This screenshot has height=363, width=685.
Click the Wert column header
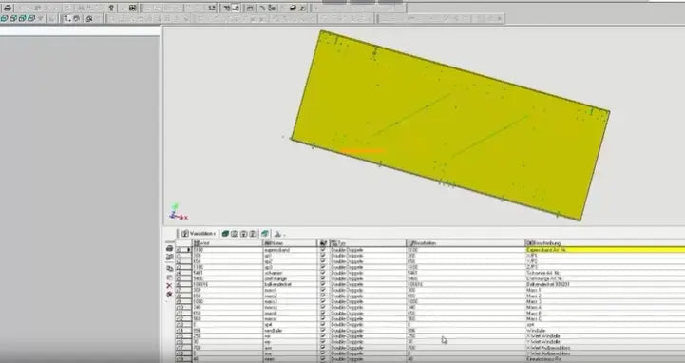[x=227, y=243]
